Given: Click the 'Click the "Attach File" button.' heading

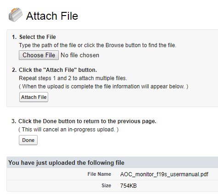Looking at the screenshot, I should (58, 70).
